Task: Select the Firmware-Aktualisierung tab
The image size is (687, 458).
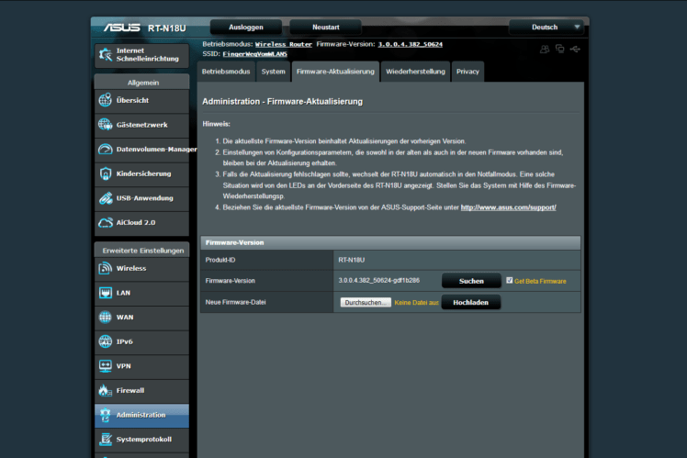Action: pyautogui.click(x=335, y=72)
